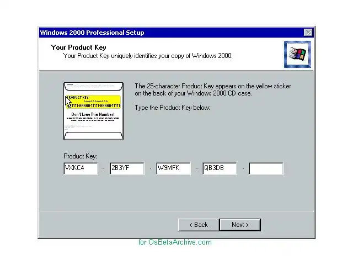Click the 'Type the Product Key below:' text
This screenshot has height=265, width=353.
click(x=173, y=108)
